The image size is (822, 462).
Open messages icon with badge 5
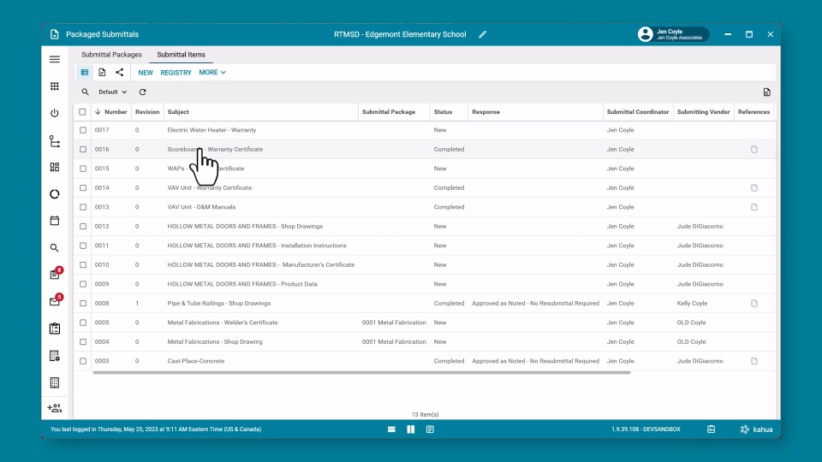56,300
